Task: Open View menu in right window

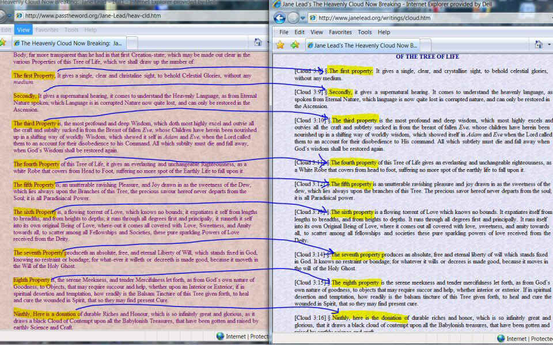Action: pos(316,32)
